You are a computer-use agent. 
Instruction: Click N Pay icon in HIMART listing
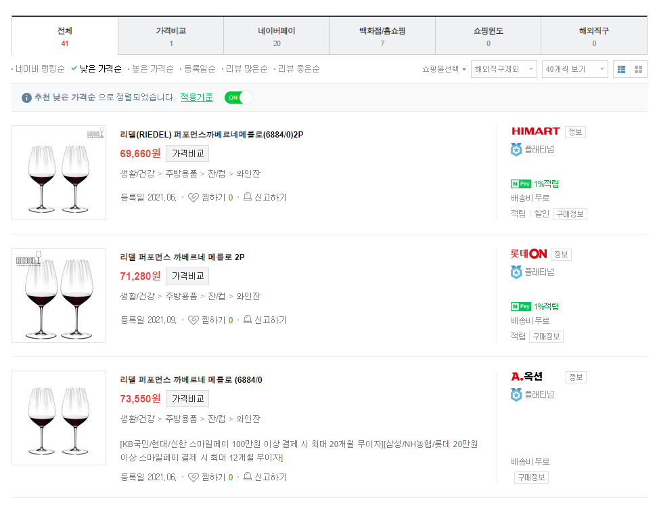(521, 184)
